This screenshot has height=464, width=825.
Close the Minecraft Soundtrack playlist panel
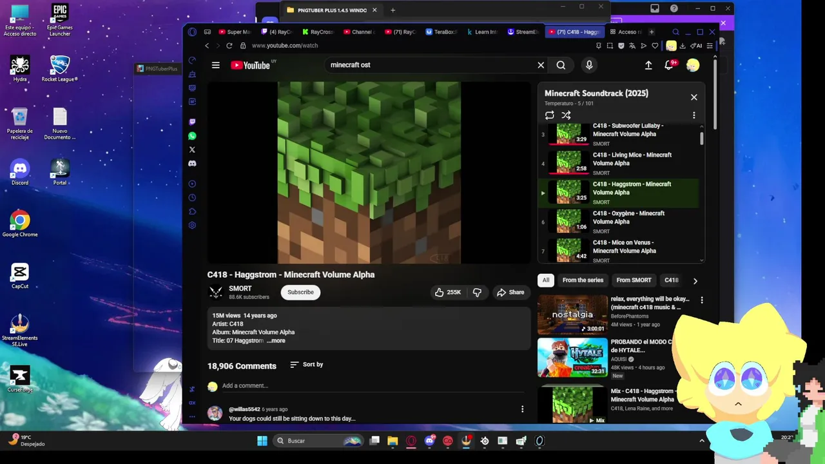click(x=694, y=97)
